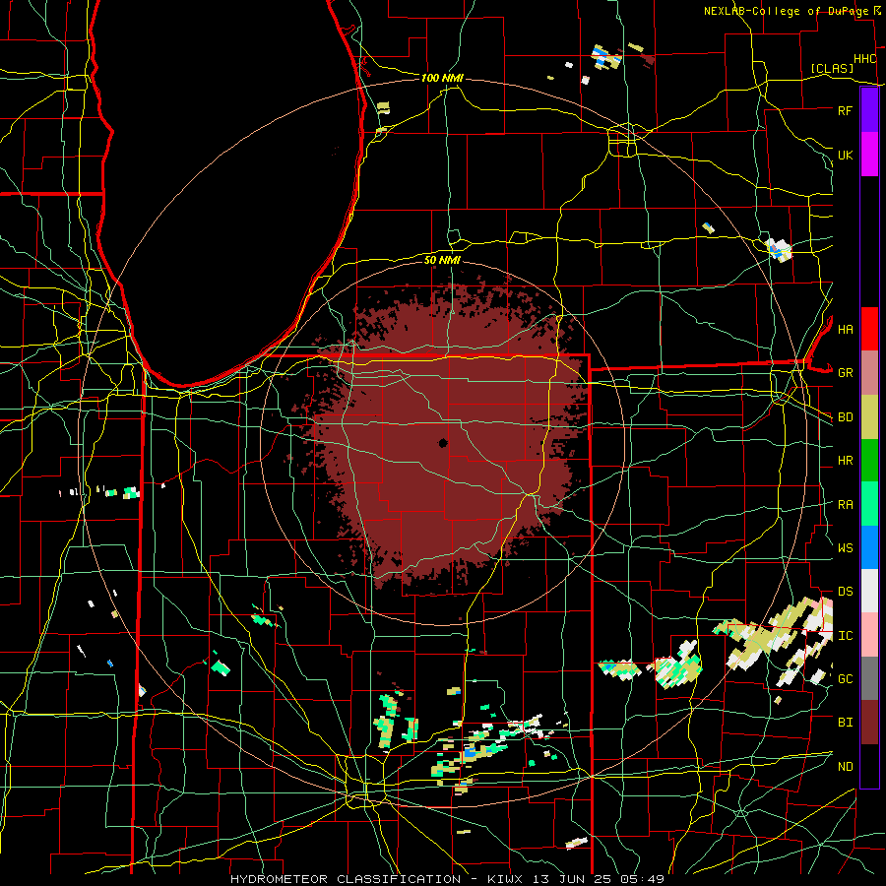Screen dimensions: 886x886
Task: Click the UK legend label
Action: 845,155
